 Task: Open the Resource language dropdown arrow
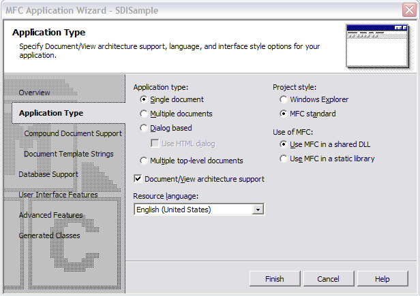point(258,210)
